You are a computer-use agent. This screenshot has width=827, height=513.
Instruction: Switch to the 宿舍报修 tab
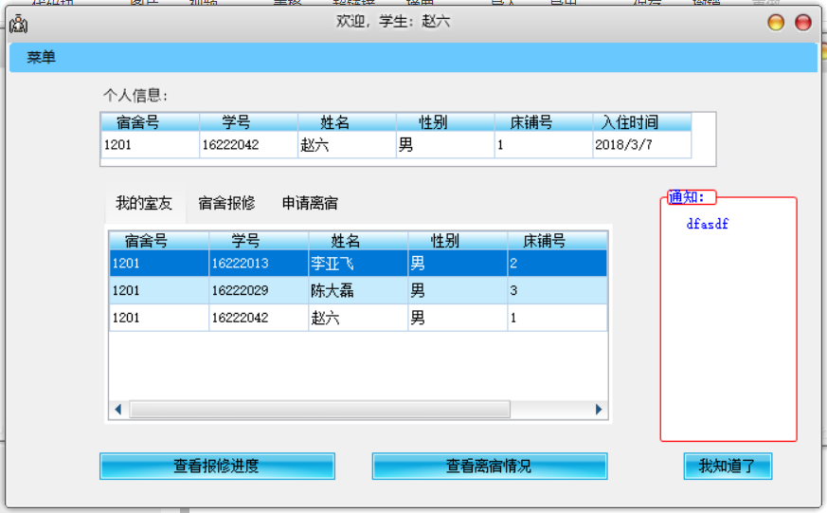click(226, 203)
